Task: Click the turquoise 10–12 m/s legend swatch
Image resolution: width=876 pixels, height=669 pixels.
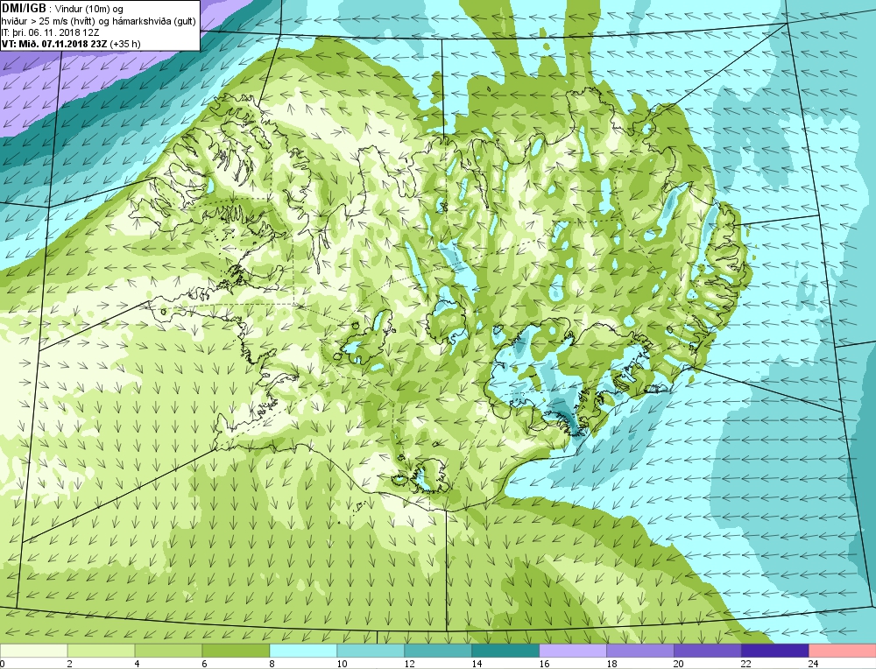Action: [371, 651]
